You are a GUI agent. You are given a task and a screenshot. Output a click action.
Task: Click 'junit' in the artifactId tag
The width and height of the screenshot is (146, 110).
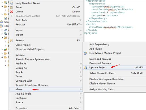click(x=111, y=10)
